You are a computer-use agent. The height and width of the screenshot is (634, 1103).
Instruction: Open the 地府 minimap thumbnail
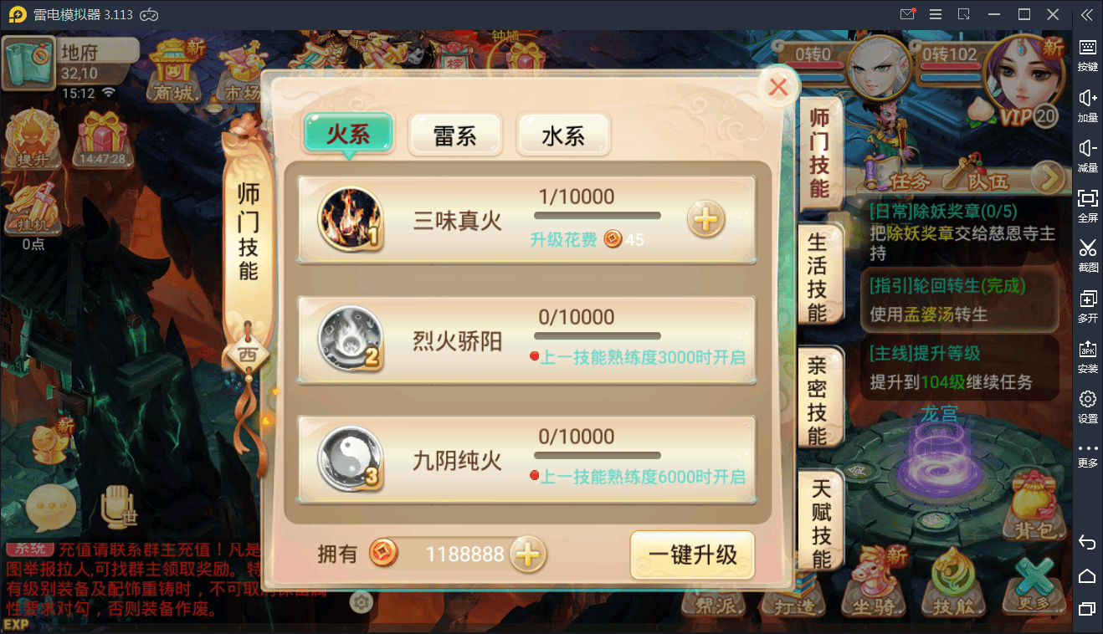[28, 63]
